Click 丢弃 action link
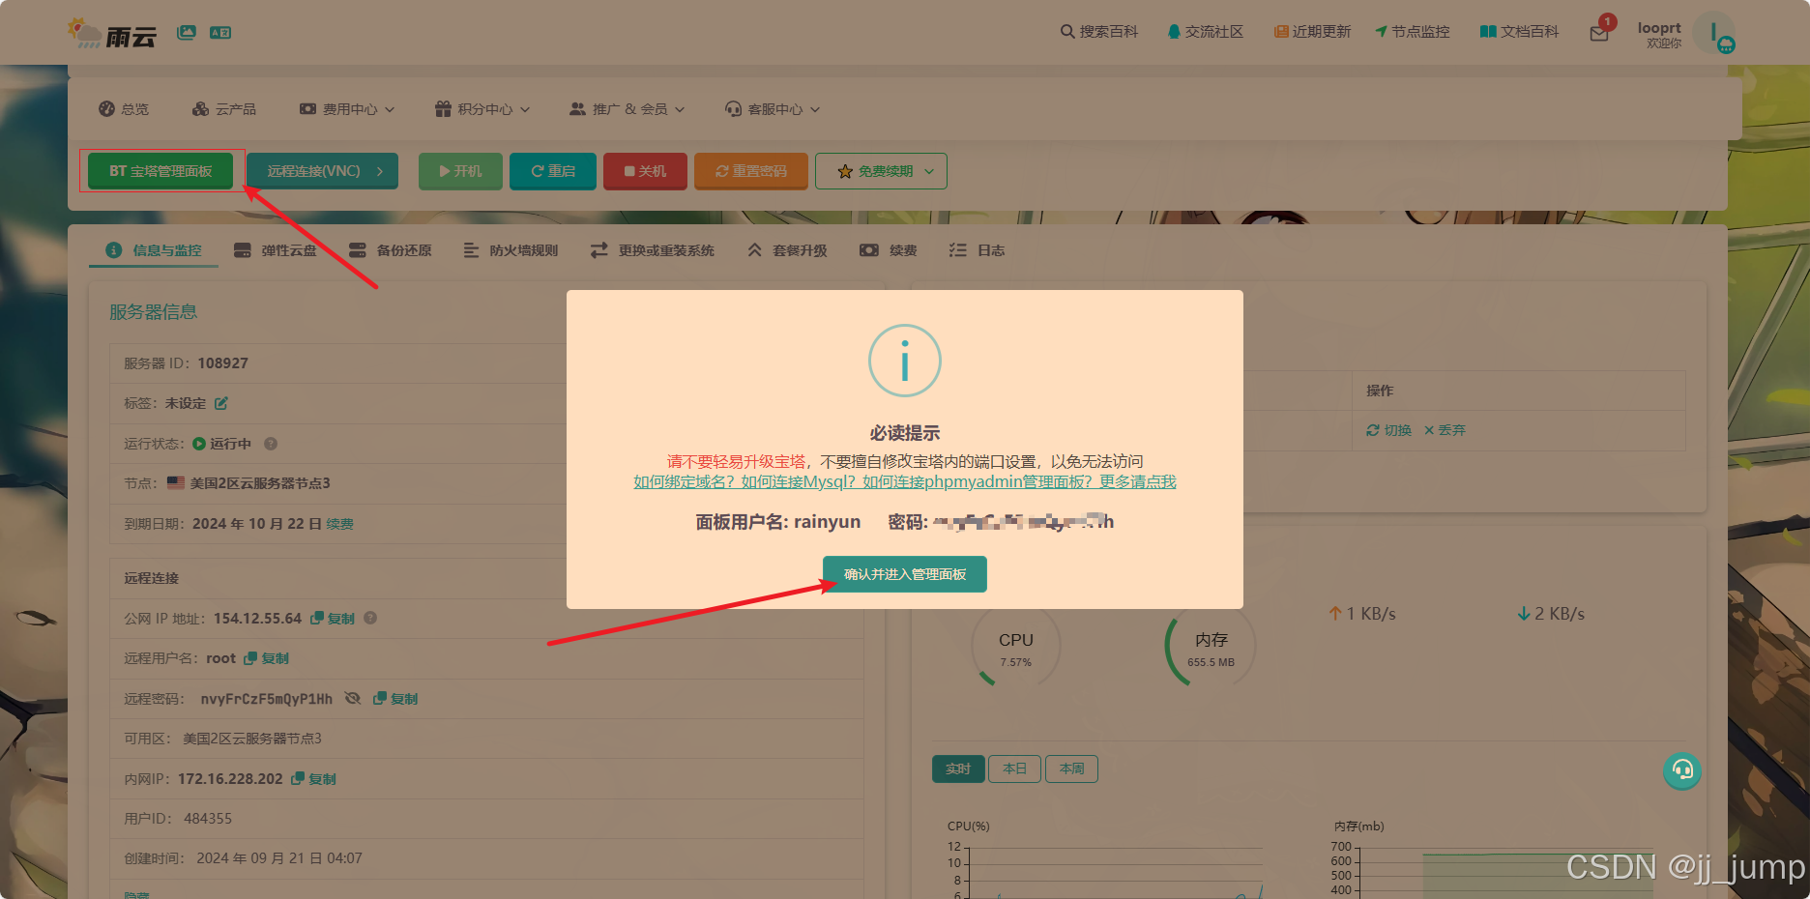Viewport: 1810px width, 899px height. pos(1445,430)
